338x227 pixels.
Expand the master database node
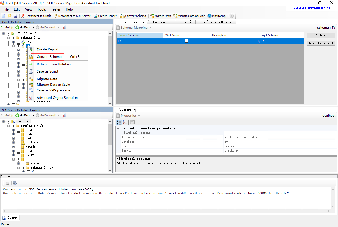click(x=14, y=130)
